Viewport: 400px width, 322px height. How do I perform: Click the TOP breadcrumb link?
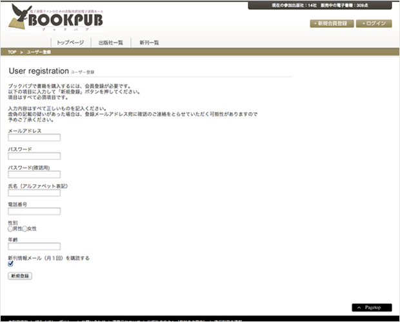click(x=12, y=52)
